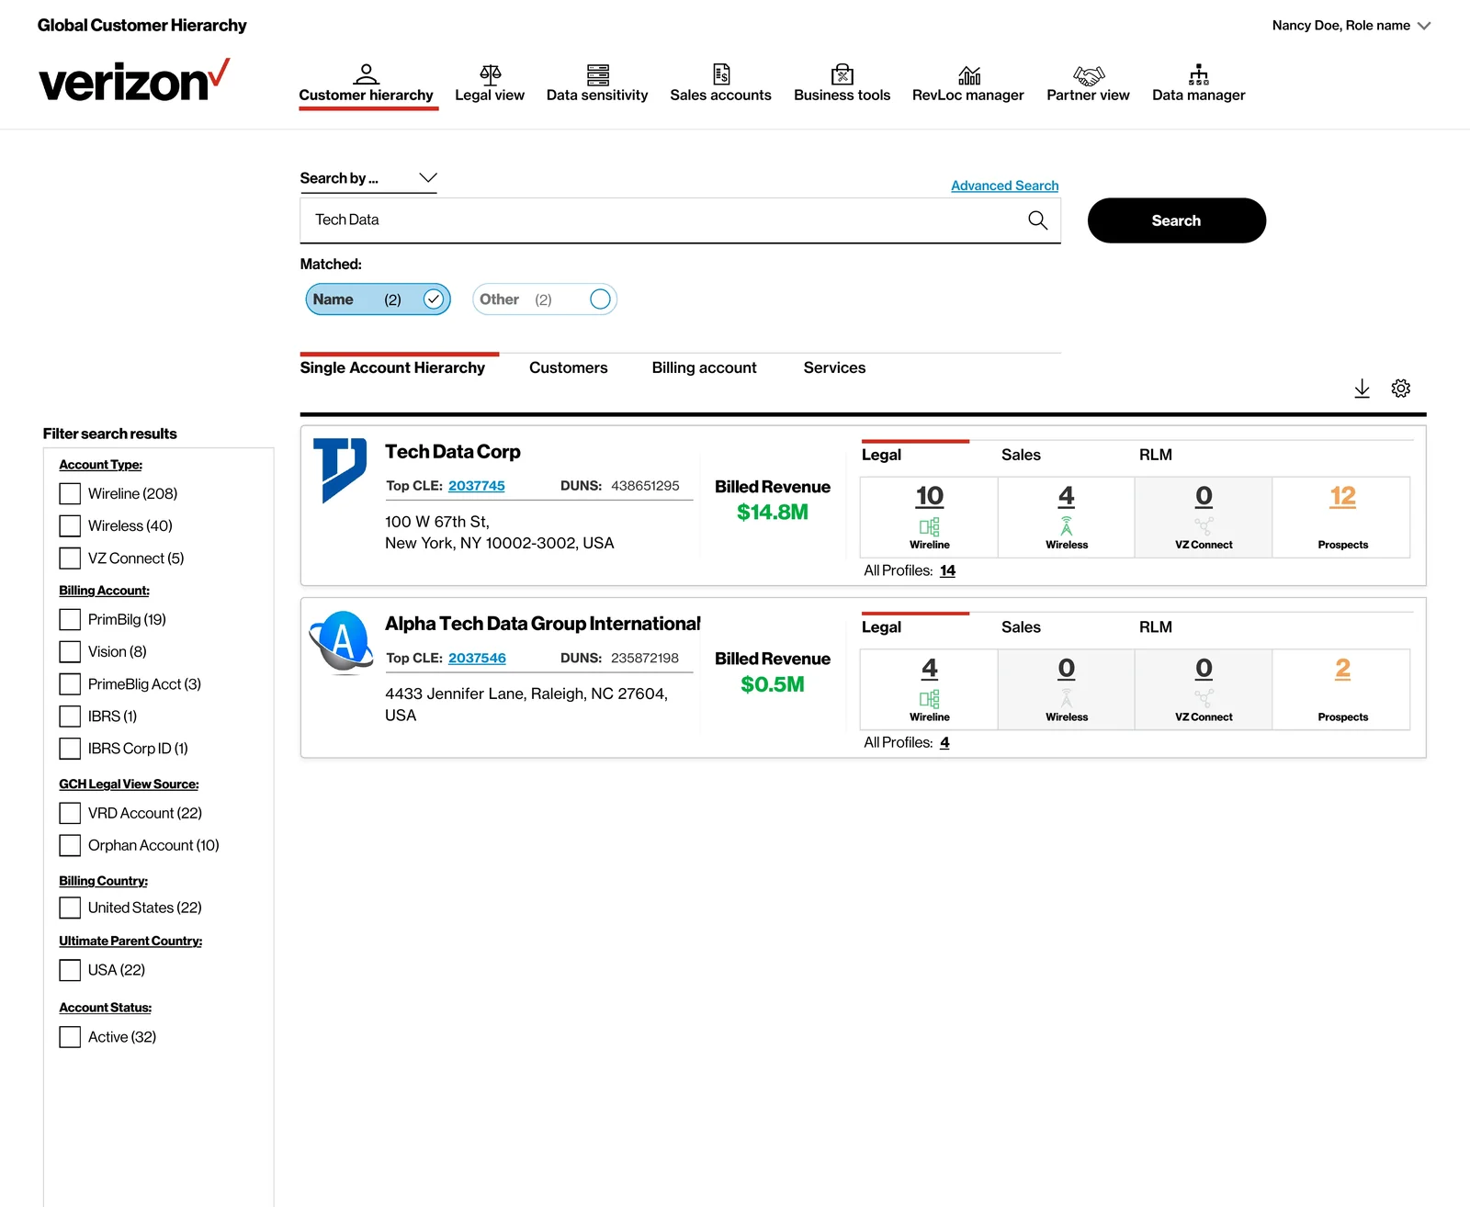Viewport: 1470px width, 1207px height.
Task: Expand the Nancy Doe user menu
Action: coord(1351,26)
